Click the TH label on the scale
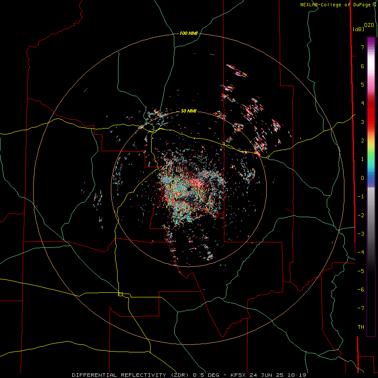The width and height of the screenshot is (378, 378). click(361, 327)
